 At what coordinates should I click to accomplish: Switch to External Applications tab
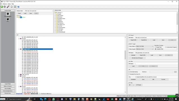click(x=8, y=91)
